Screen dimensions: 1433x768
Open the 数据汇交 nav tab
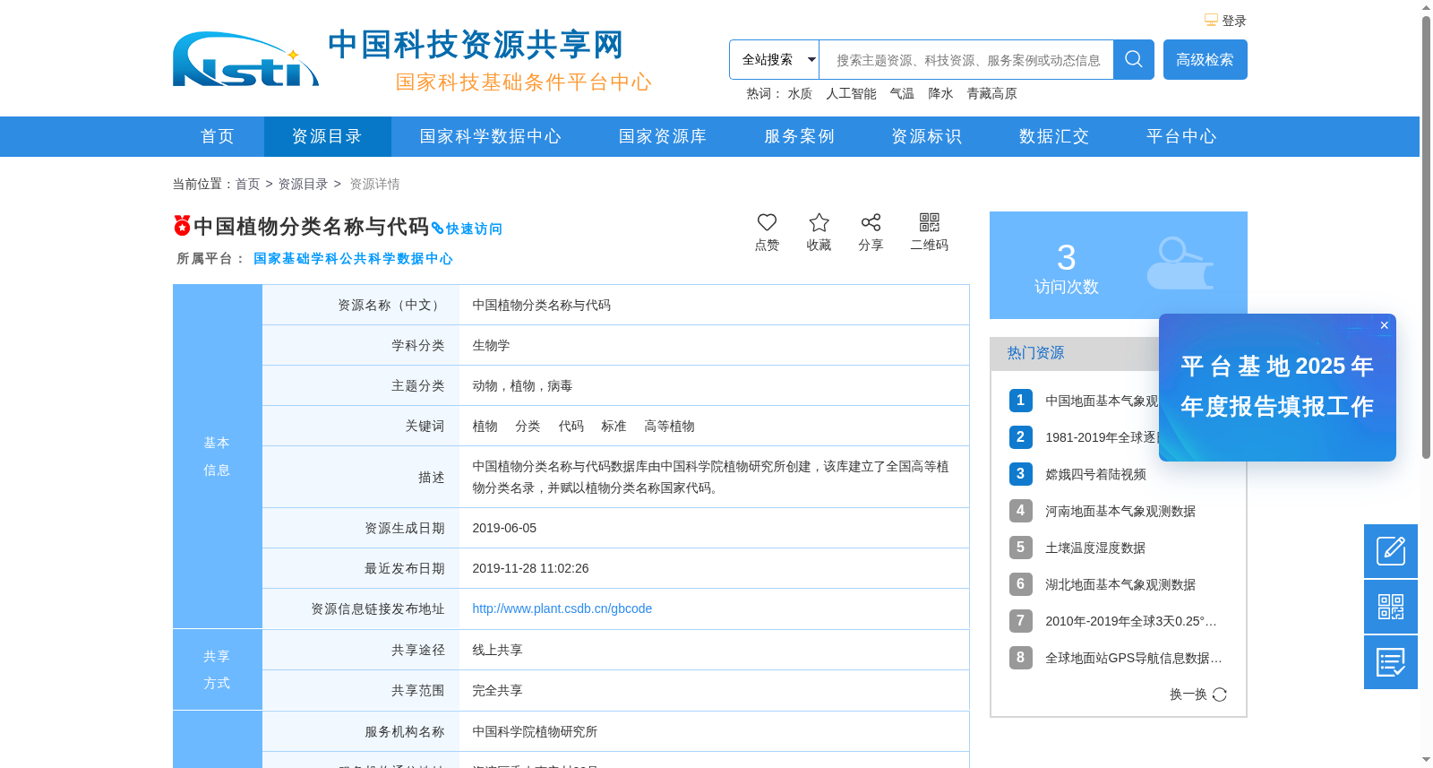(x=1054, y=136)
